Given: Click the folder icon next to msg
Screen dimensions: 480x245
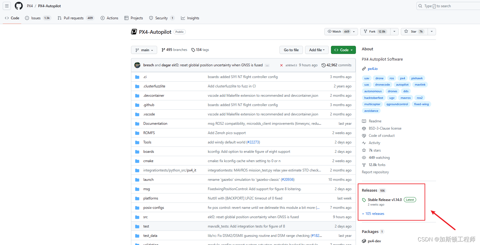Looking at the screenshot, I should pos(137,189).
